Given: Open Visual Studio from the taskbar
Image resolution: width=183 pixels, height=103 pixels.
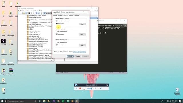Looking at the screenshot, I should [54, 101].
